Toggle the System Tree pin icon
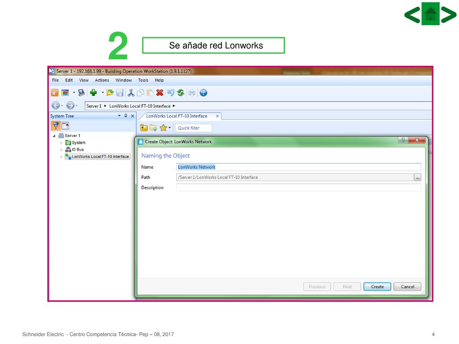459x344 pixels. [126, 116]
